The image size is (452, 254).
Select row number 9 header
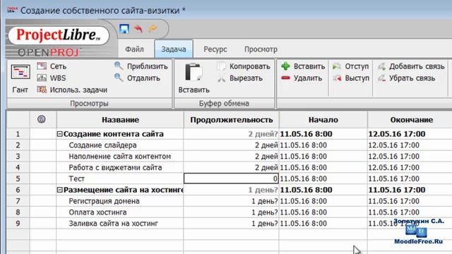pyautogui.click(x=18, y=223)
